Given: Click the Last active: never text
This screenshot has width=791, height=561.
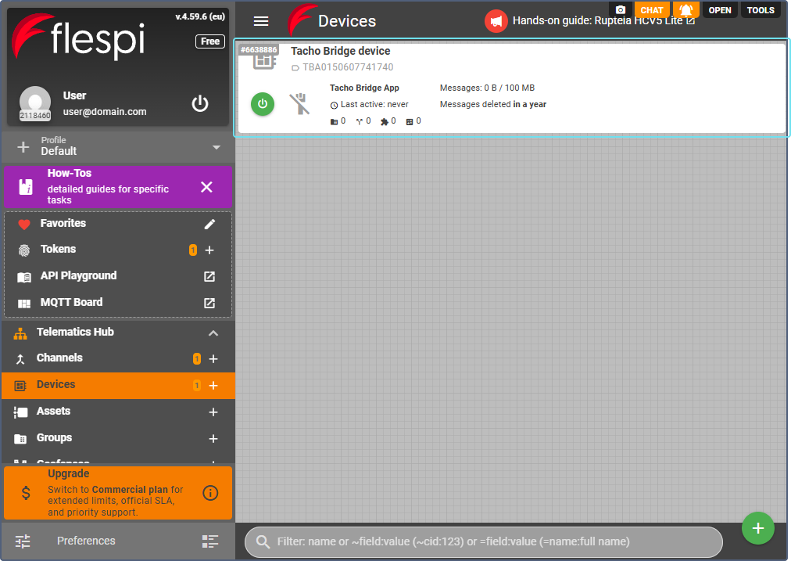Looking at the screenshot, I should (x=374, y=105).
